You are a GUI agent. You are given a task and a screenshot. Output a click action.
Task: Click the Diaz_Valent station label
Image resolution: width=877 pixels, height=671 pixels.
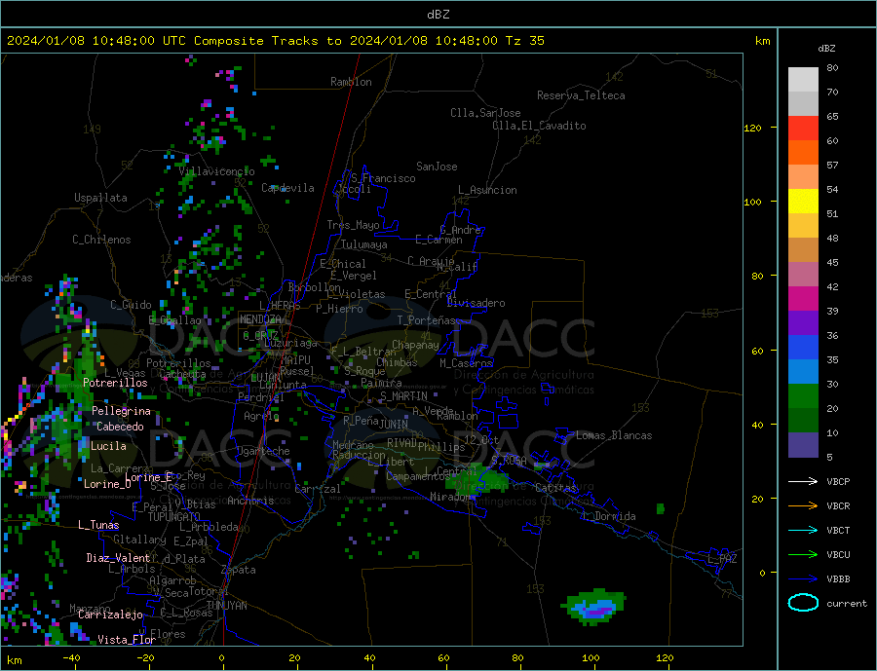point(118,558)
